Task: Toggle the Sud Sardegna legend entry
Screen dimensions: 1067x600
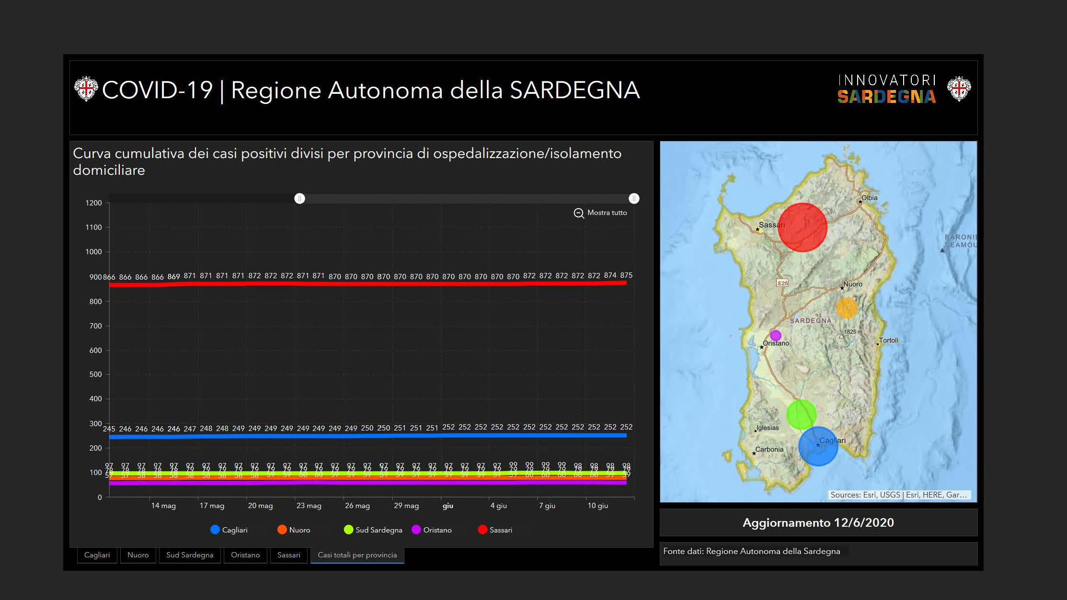Action: (373, 530)
